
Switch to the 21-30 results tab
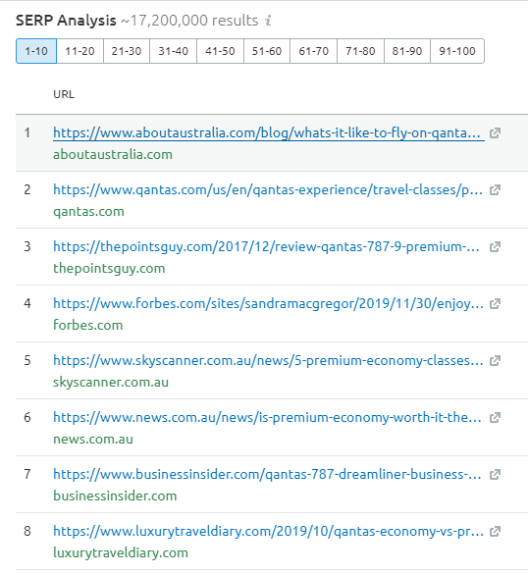[127, 51]
